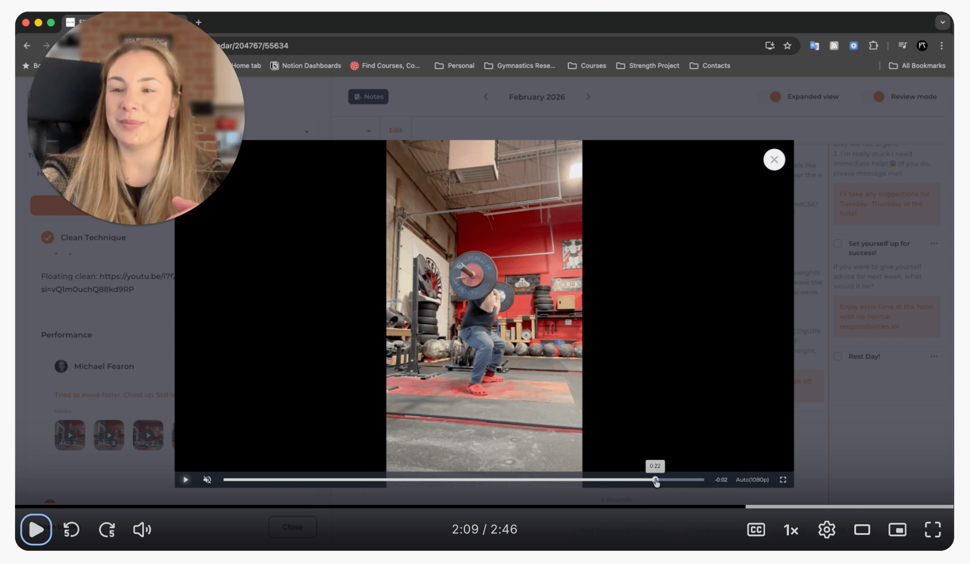The image size is (970, 564).
Task: Click the seek bar of the lifting video
Action: coord(463,480)
